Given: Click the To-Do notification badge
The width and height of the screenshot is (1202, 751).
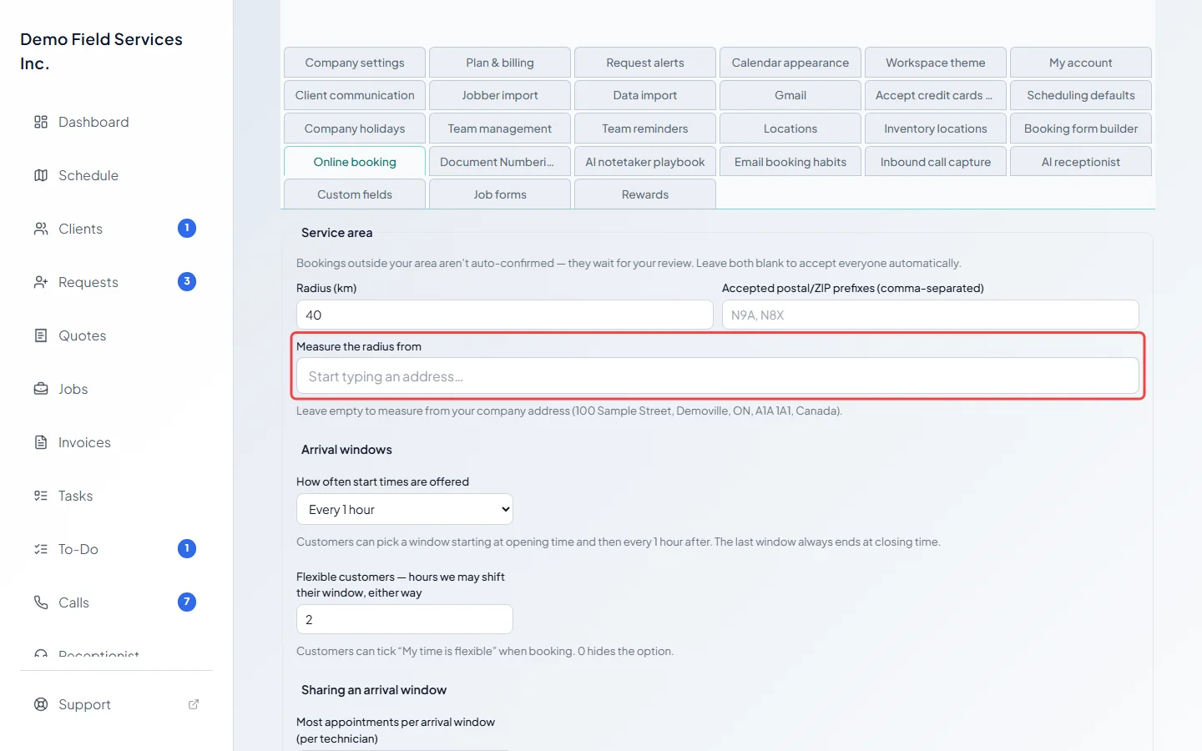Looking at the screenshot, I should pyautogui.click(x=187, y=549).
